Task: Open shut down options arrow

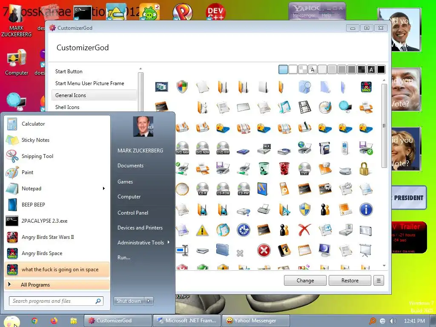Action: pos(149,301)
